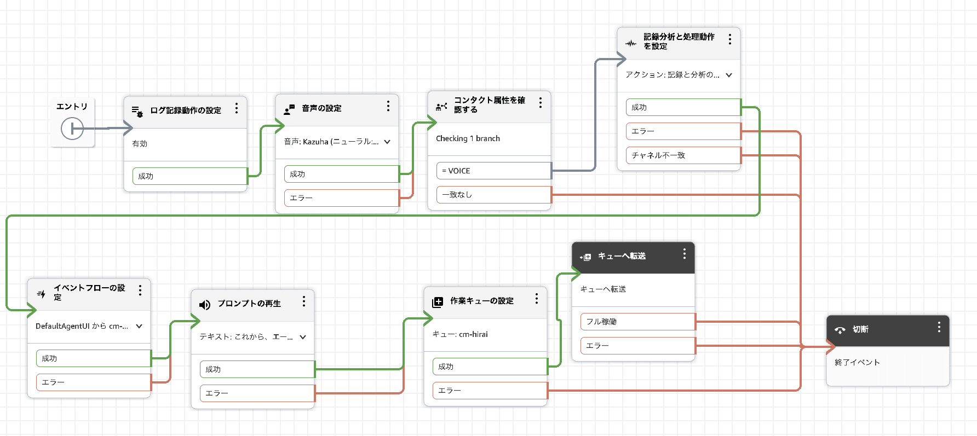
Task: Click the Checking 1 branch text
Action: 468,138
